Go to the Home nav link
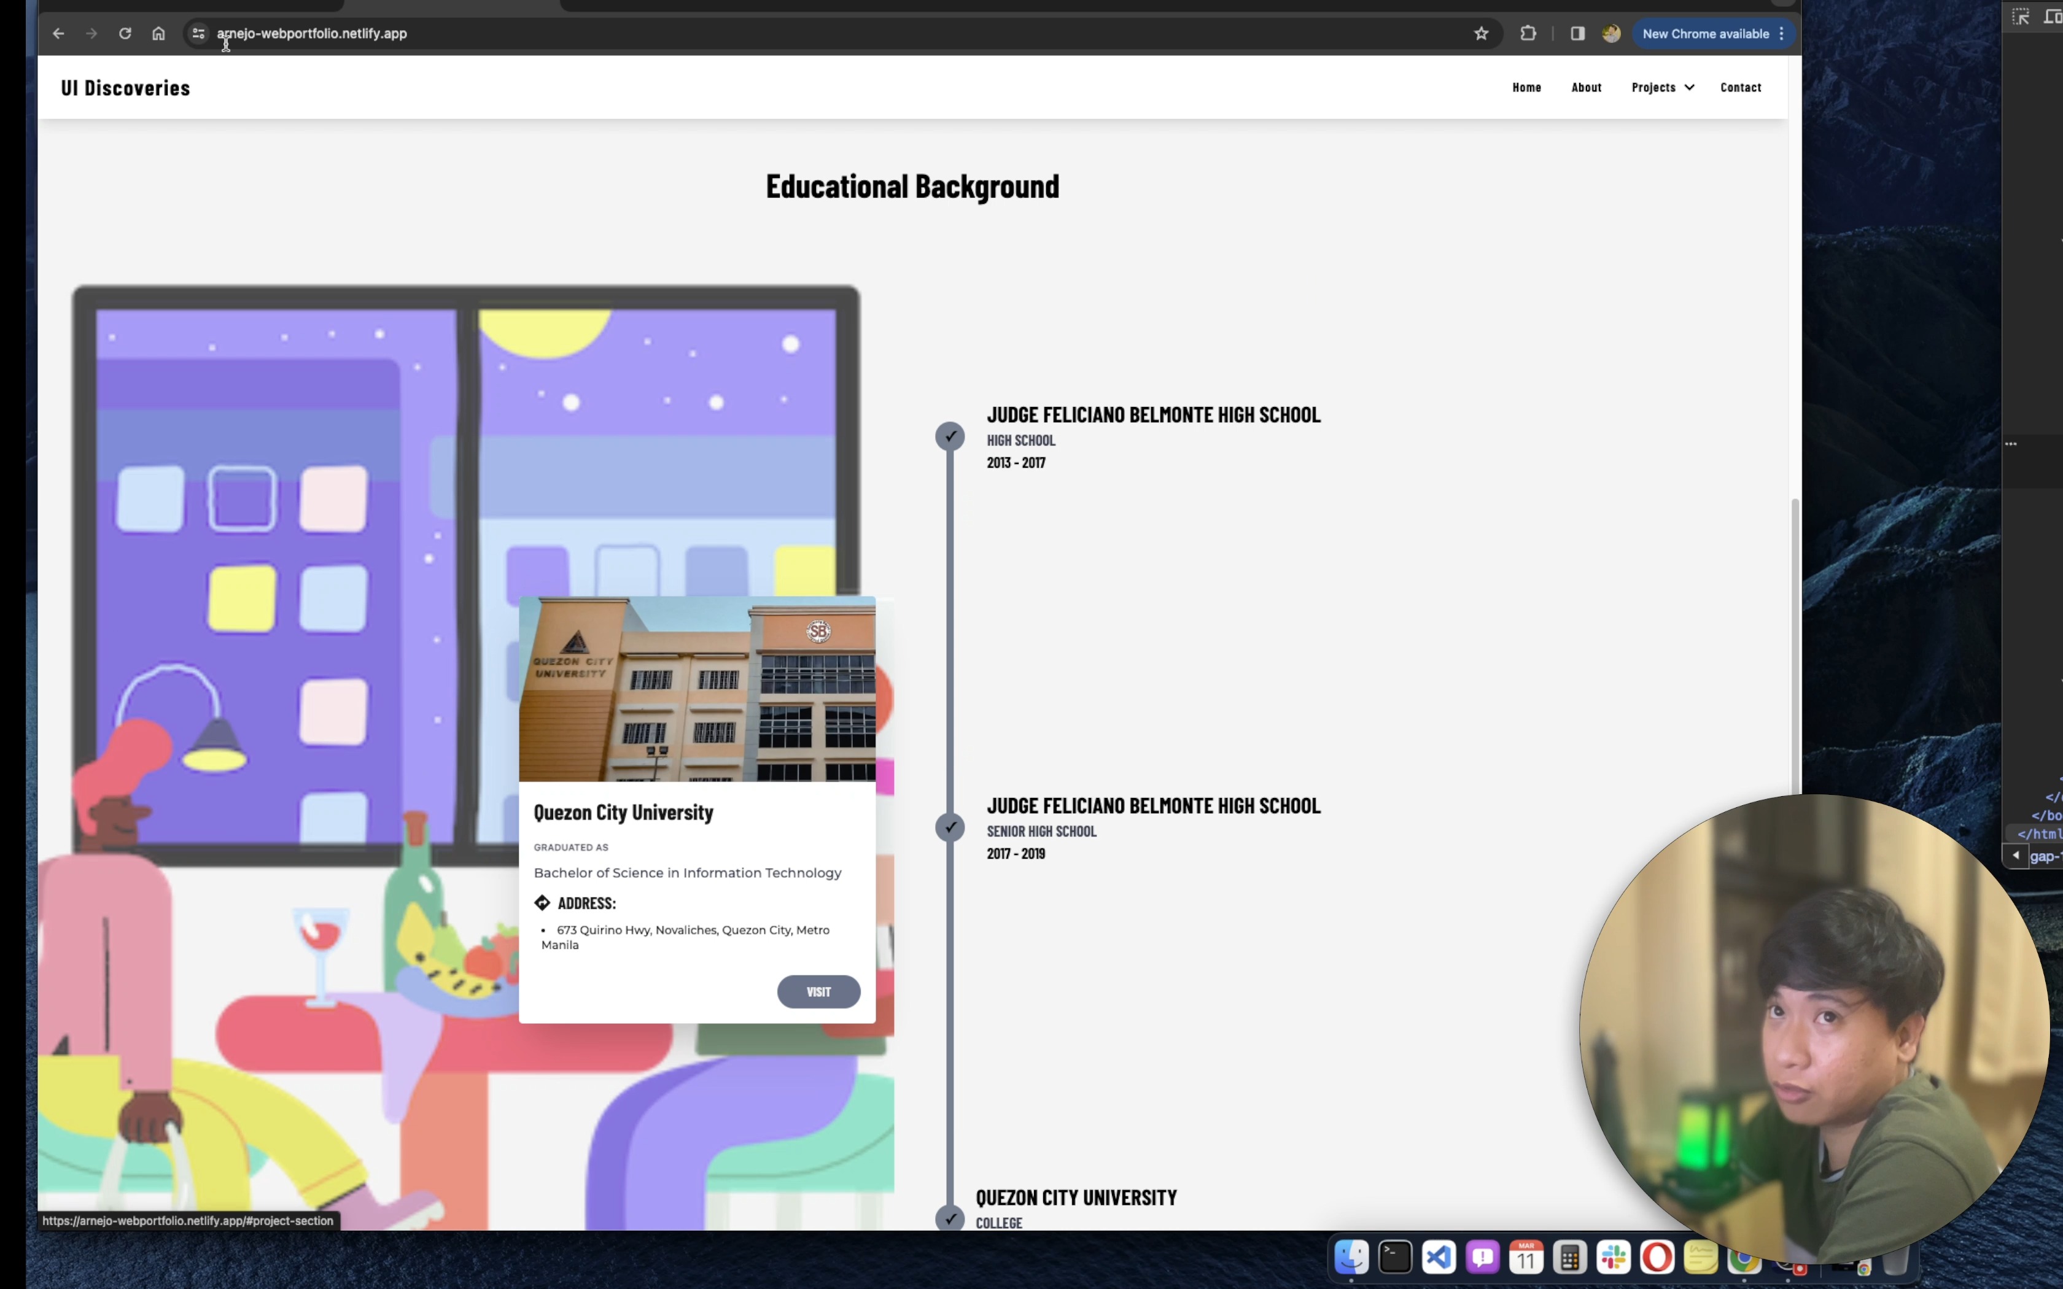The width and height of the screenshot is (2063, 1289). [x=1527, y=87]
